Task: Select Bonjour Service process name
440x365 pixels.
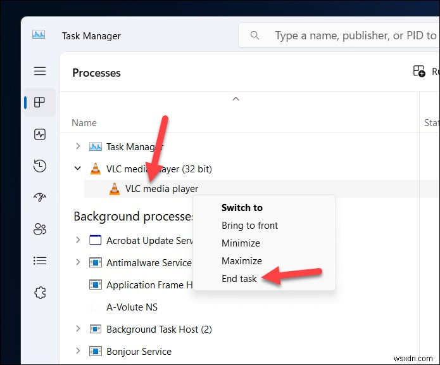Action: 139,352
